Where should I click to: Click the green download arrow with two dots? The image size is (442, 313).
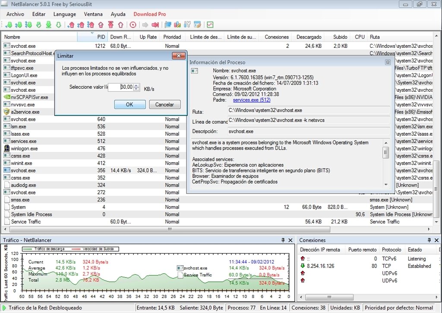[x=19, y=25]
